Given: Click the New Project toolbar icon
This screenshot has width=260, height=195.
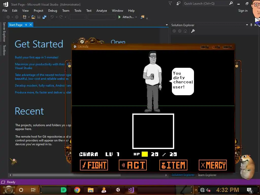Looking at the screenshot, I should (24, 17).
